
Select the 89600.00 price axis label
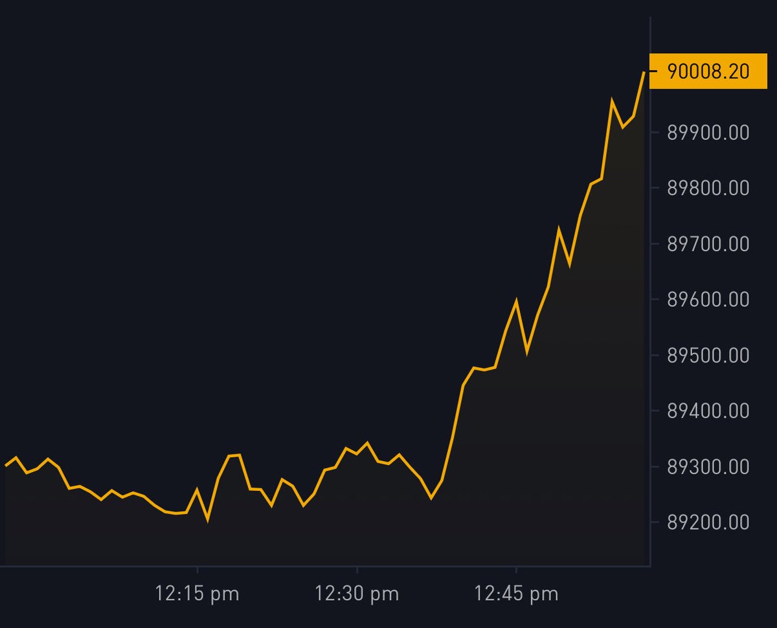pyautogui.click(x=708, y=300)
